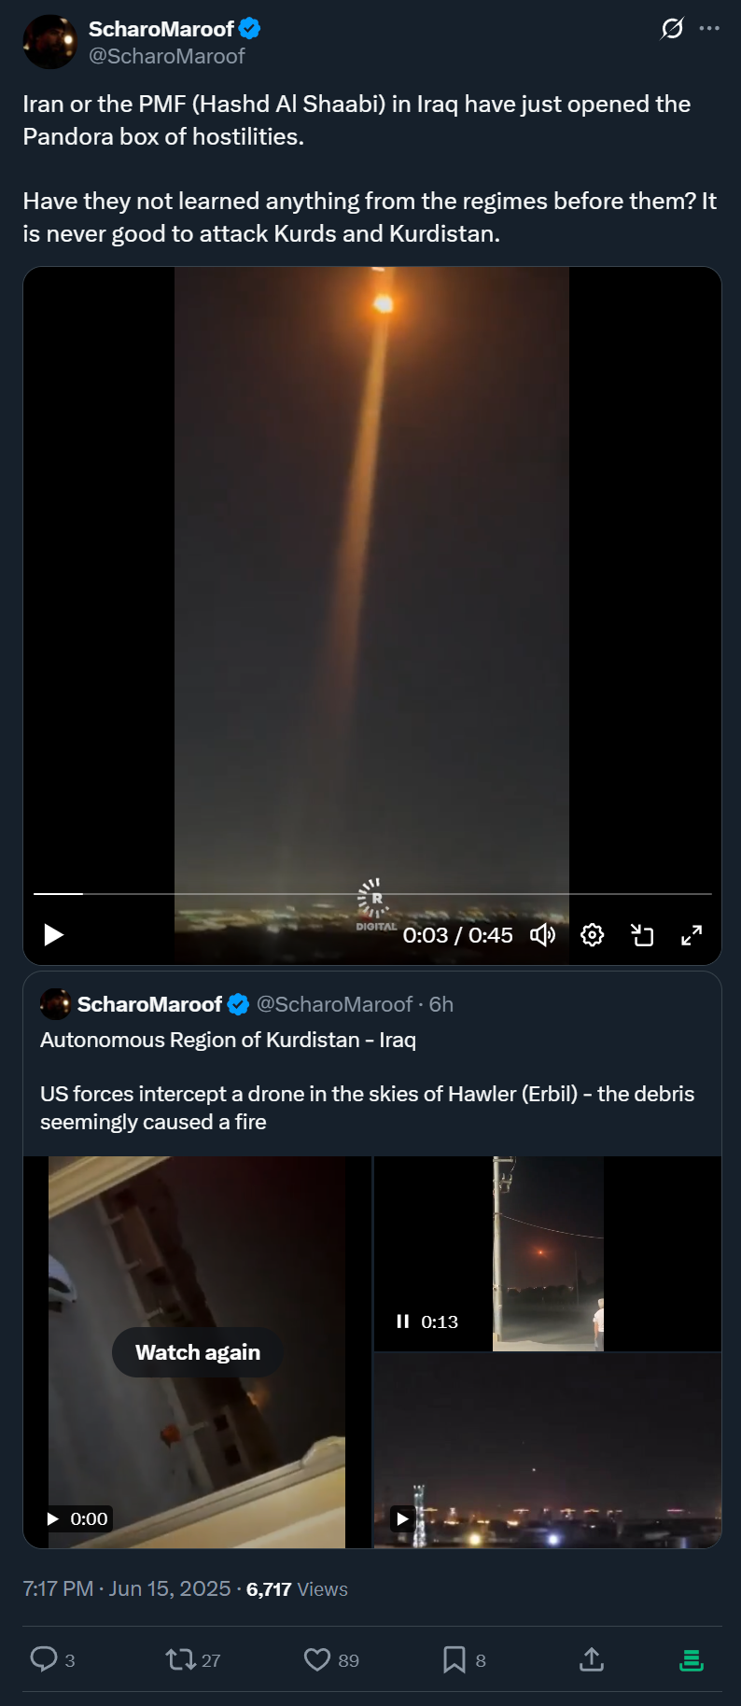Click the green stacked extension icon
The height and width of the screenshot is (1706, 741).
point(692,1660)
